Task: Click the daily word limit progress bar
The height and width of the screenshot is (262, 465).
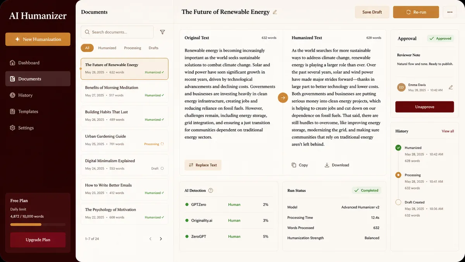Action: point(38,224)
